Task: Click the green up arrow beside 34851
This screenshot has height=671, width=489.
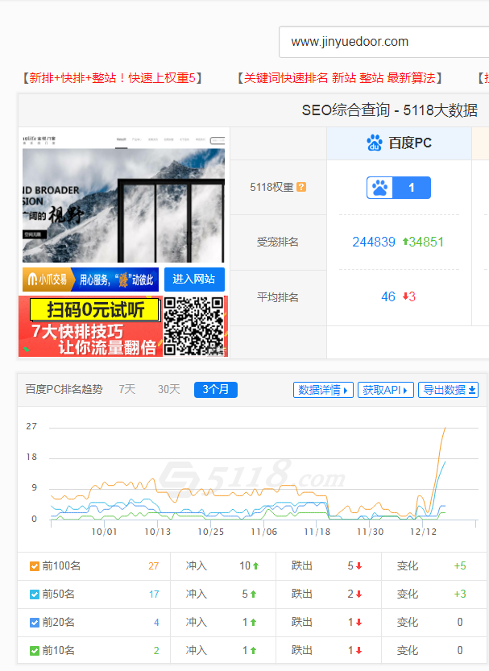Action: click(405, 242)
